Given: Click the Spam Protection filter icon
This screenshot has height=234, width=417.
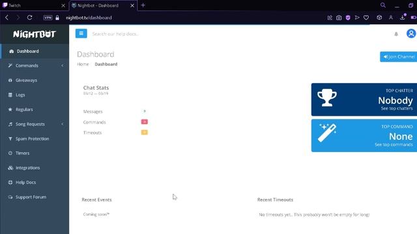Looking at the screenshot, I should pos(10,138).
